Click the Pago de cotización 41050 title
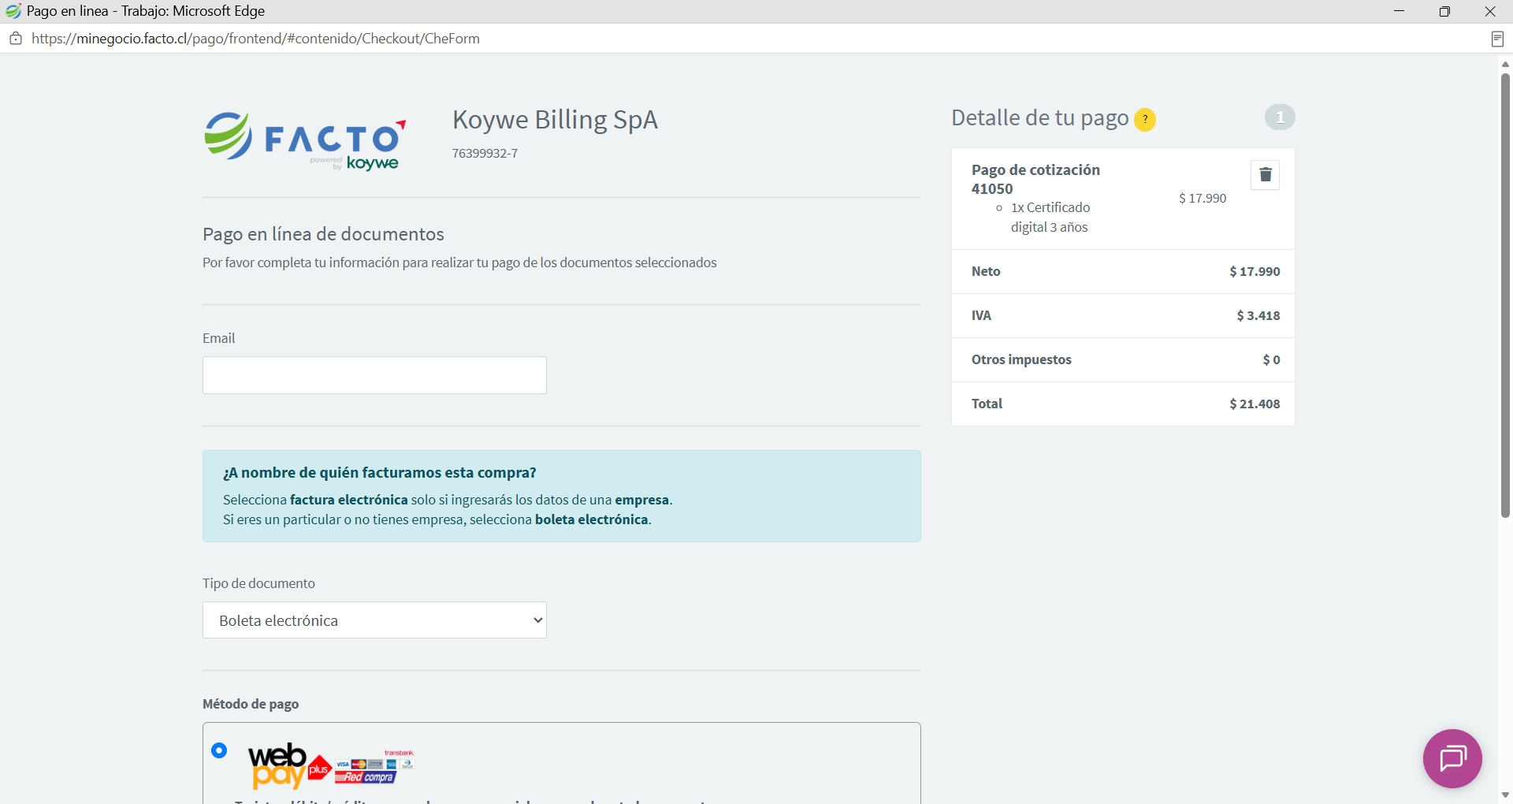The height and width of the screenshot is (804, 1513). pyautogui.click(x=1035, y=179)
